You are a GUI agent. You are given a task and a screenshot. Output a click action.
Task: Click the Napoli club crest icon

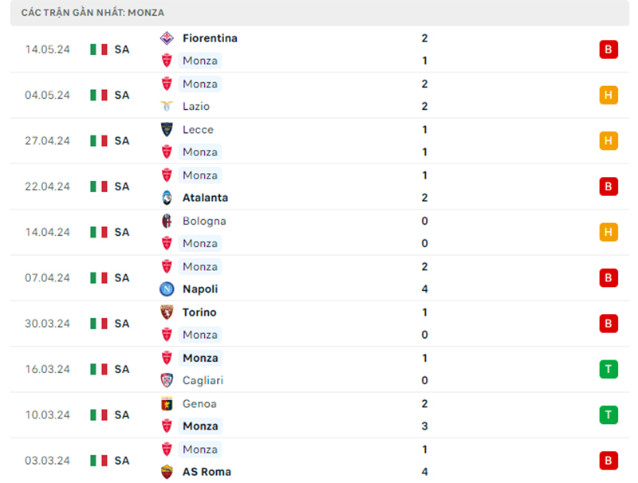(167, 289)
